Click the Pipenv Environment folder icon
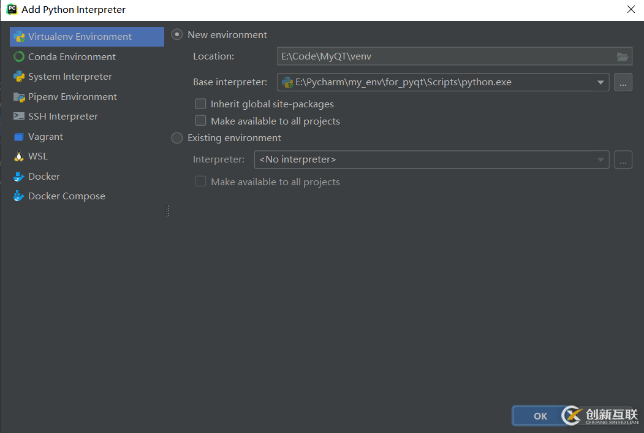644x433 pixels. [19, 97]
